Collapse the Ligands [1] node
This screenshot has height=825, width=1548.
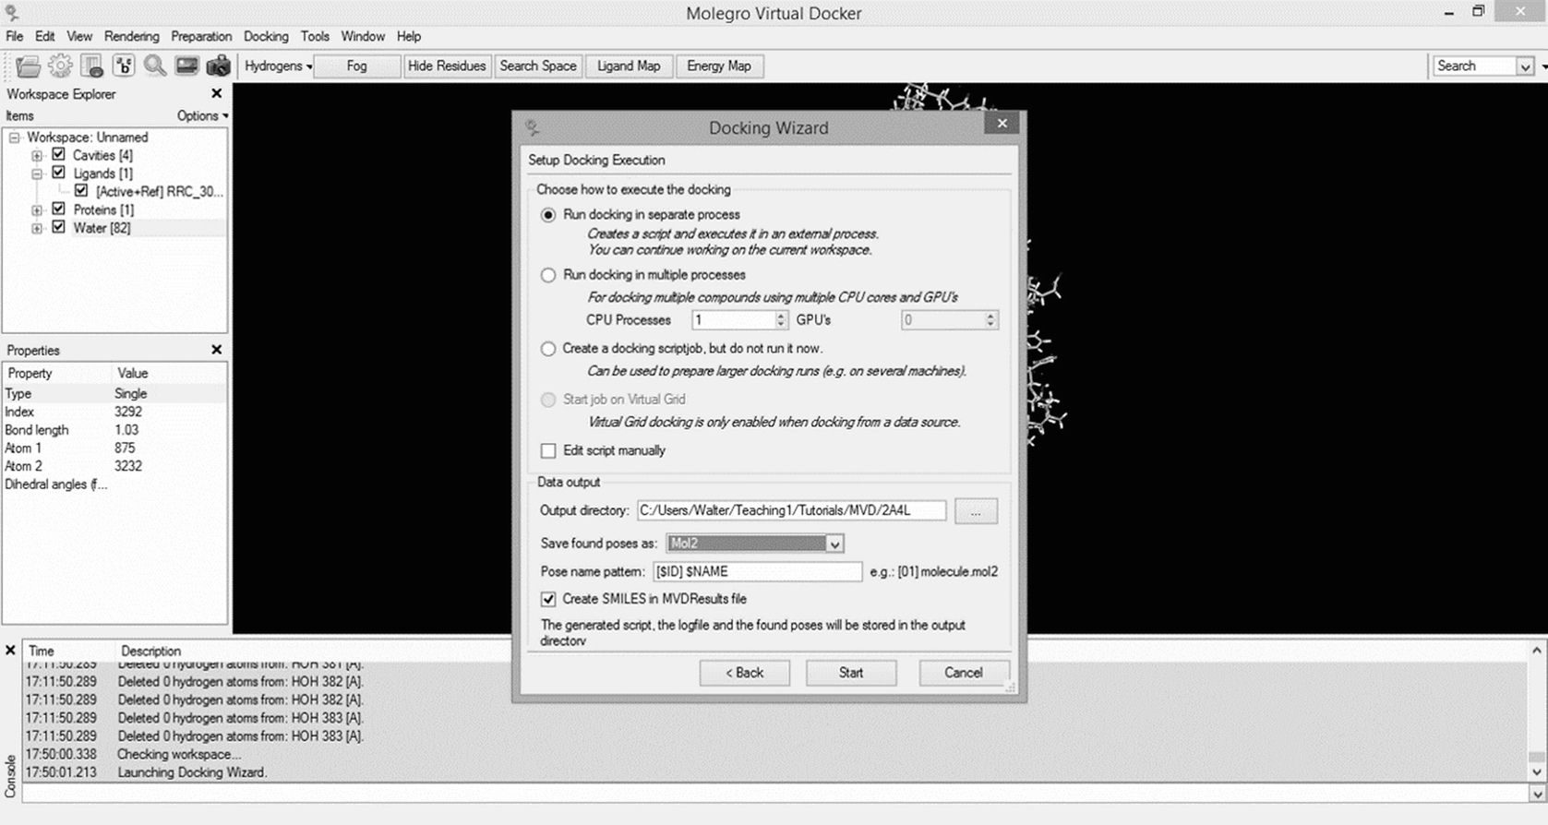point(37,173)
